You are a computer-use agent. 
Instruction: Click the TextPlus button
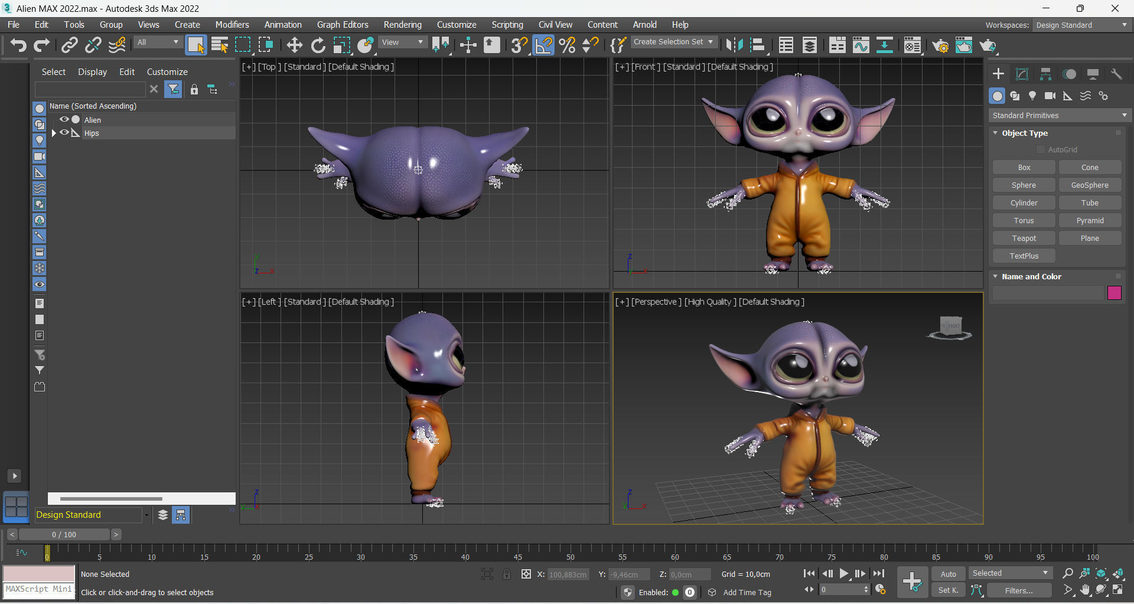(1024, 256)
